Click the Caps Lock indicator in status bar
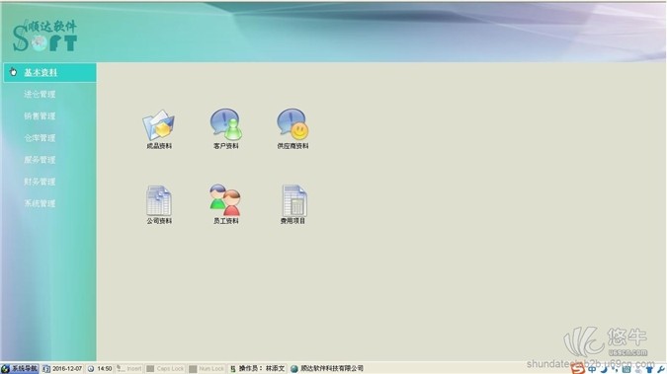 tap(165, 368)
